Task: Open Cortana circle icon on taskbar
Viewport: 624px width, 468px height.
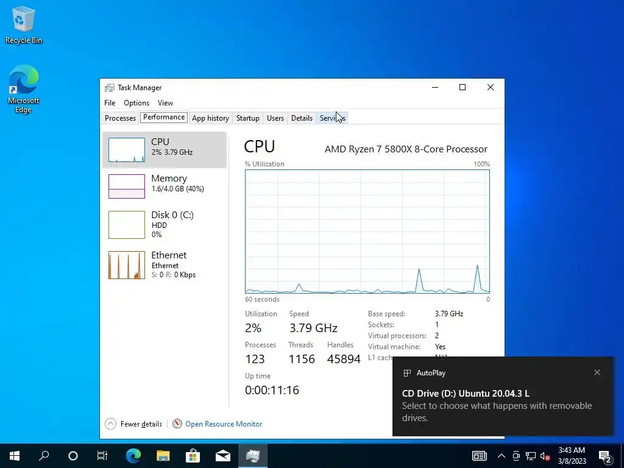Action: pyautogui.click(x=73, y=456)
